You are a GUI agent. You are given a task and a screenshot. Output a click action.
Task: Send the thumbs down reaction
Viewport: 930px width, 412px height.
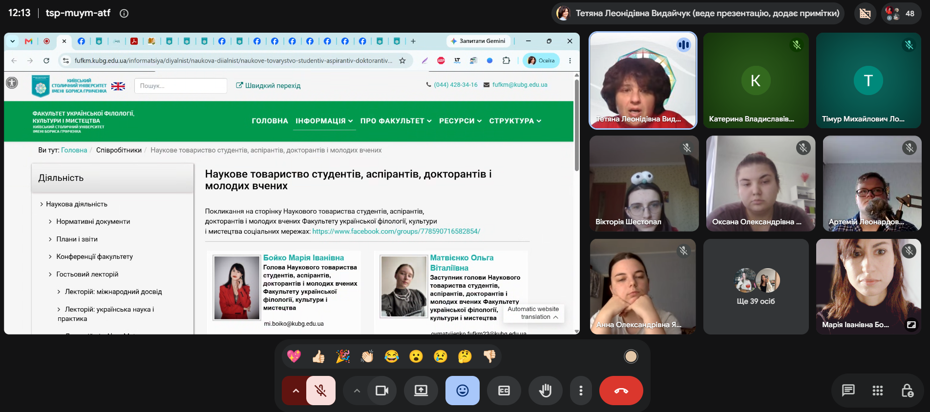pos(489,356)
